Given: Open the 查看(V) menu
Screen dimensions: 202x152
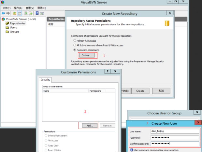Looking at the screenshot, I should tap(30, 8).
